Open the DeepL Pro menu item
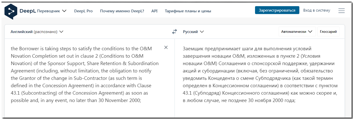This screenshot has width=353, height=119. [x=83, y=11]
